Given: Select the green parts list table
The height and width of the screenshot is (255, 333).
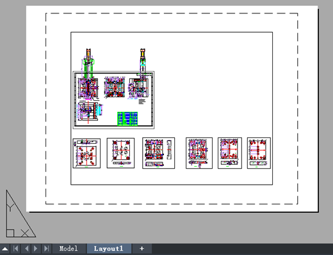Looking at the screenshot, I should [x=127, y=119].
